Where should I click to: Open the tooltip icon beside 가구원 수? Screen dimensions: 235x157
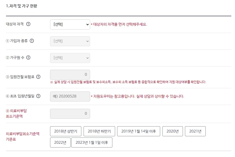(28, 58)
